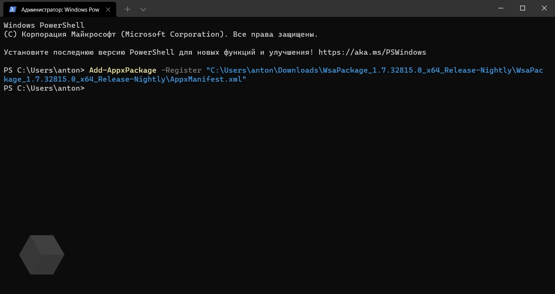The image size is (555, 294).
Task: Minimize the terminal window
Action: 501,8
